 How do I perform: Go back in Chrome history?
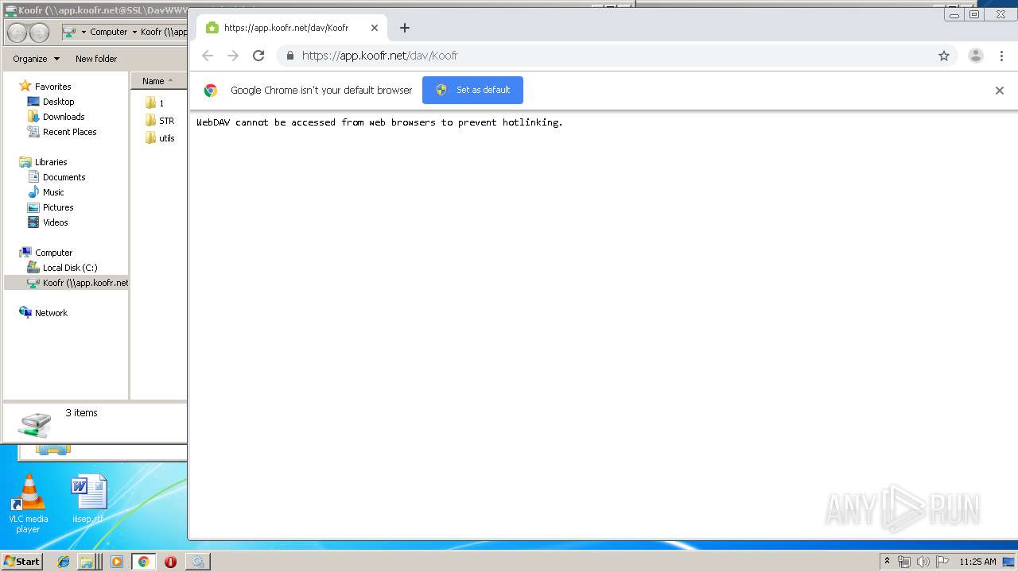point(208,56)
